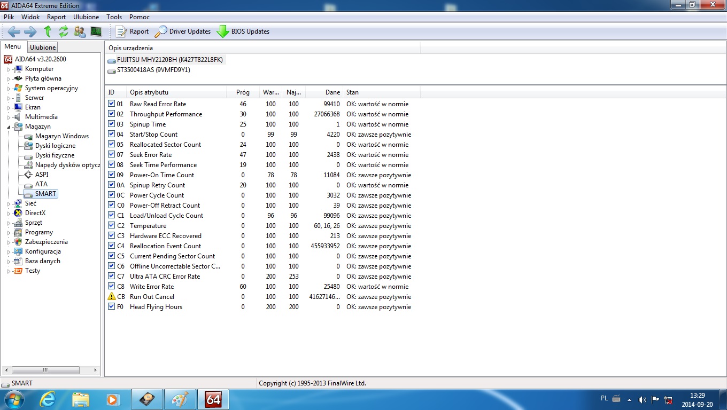This screenshot has width=727, height=410.
Task: Switch to the Ulubione tab in sidebar
Action: (43, 48)
